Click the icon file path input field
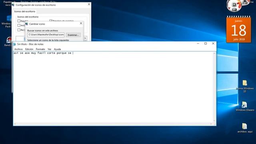 (46, 35)
